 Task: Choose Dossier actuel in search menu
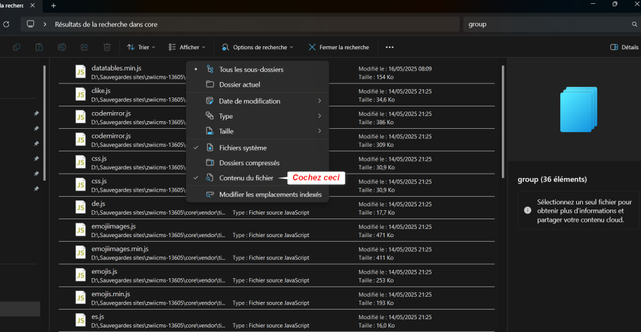pos(239,85)
